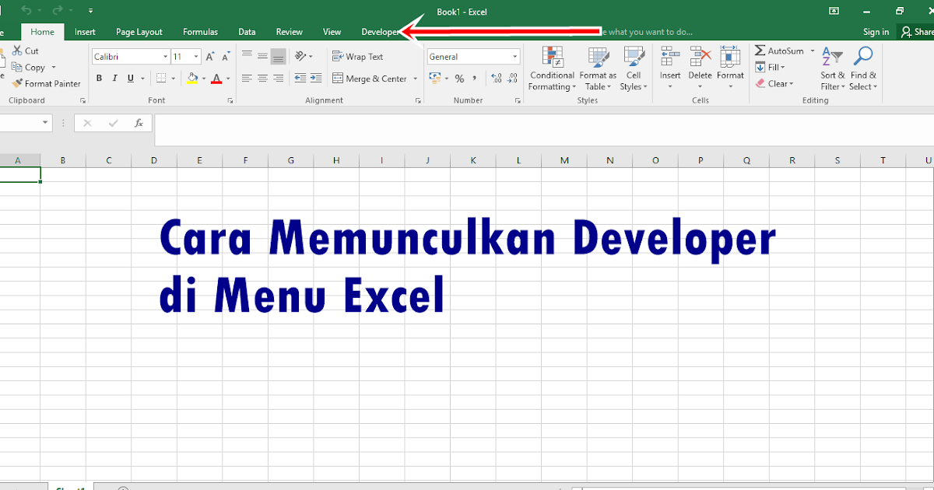934x490 pixels.
Task: Click the Fill Color paint bucket swatch
Action: point(193,78)
